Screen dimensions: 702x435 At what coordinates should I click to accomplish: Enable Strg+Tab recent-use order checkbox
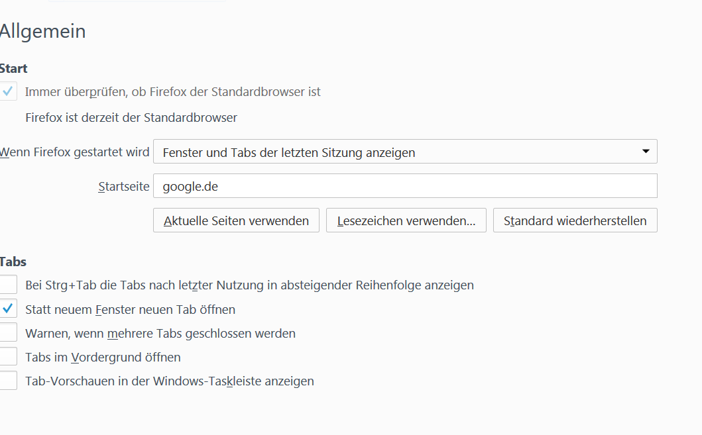[8, 285]
